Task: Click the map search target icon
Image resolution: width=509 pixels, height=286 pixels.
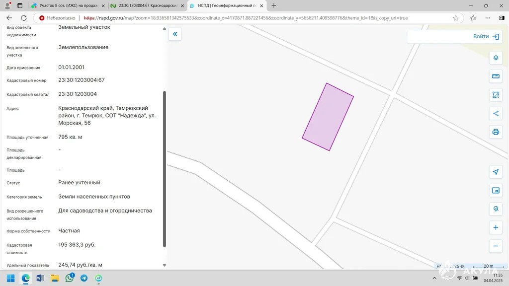Action: 496,209
